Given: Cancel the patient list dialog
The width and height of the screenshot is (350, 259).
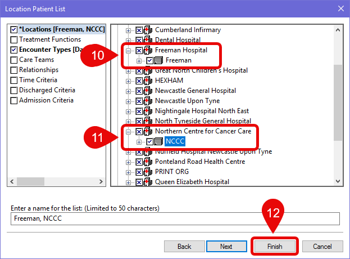Looking at the screenshot, I should click(x=322, y=247).
